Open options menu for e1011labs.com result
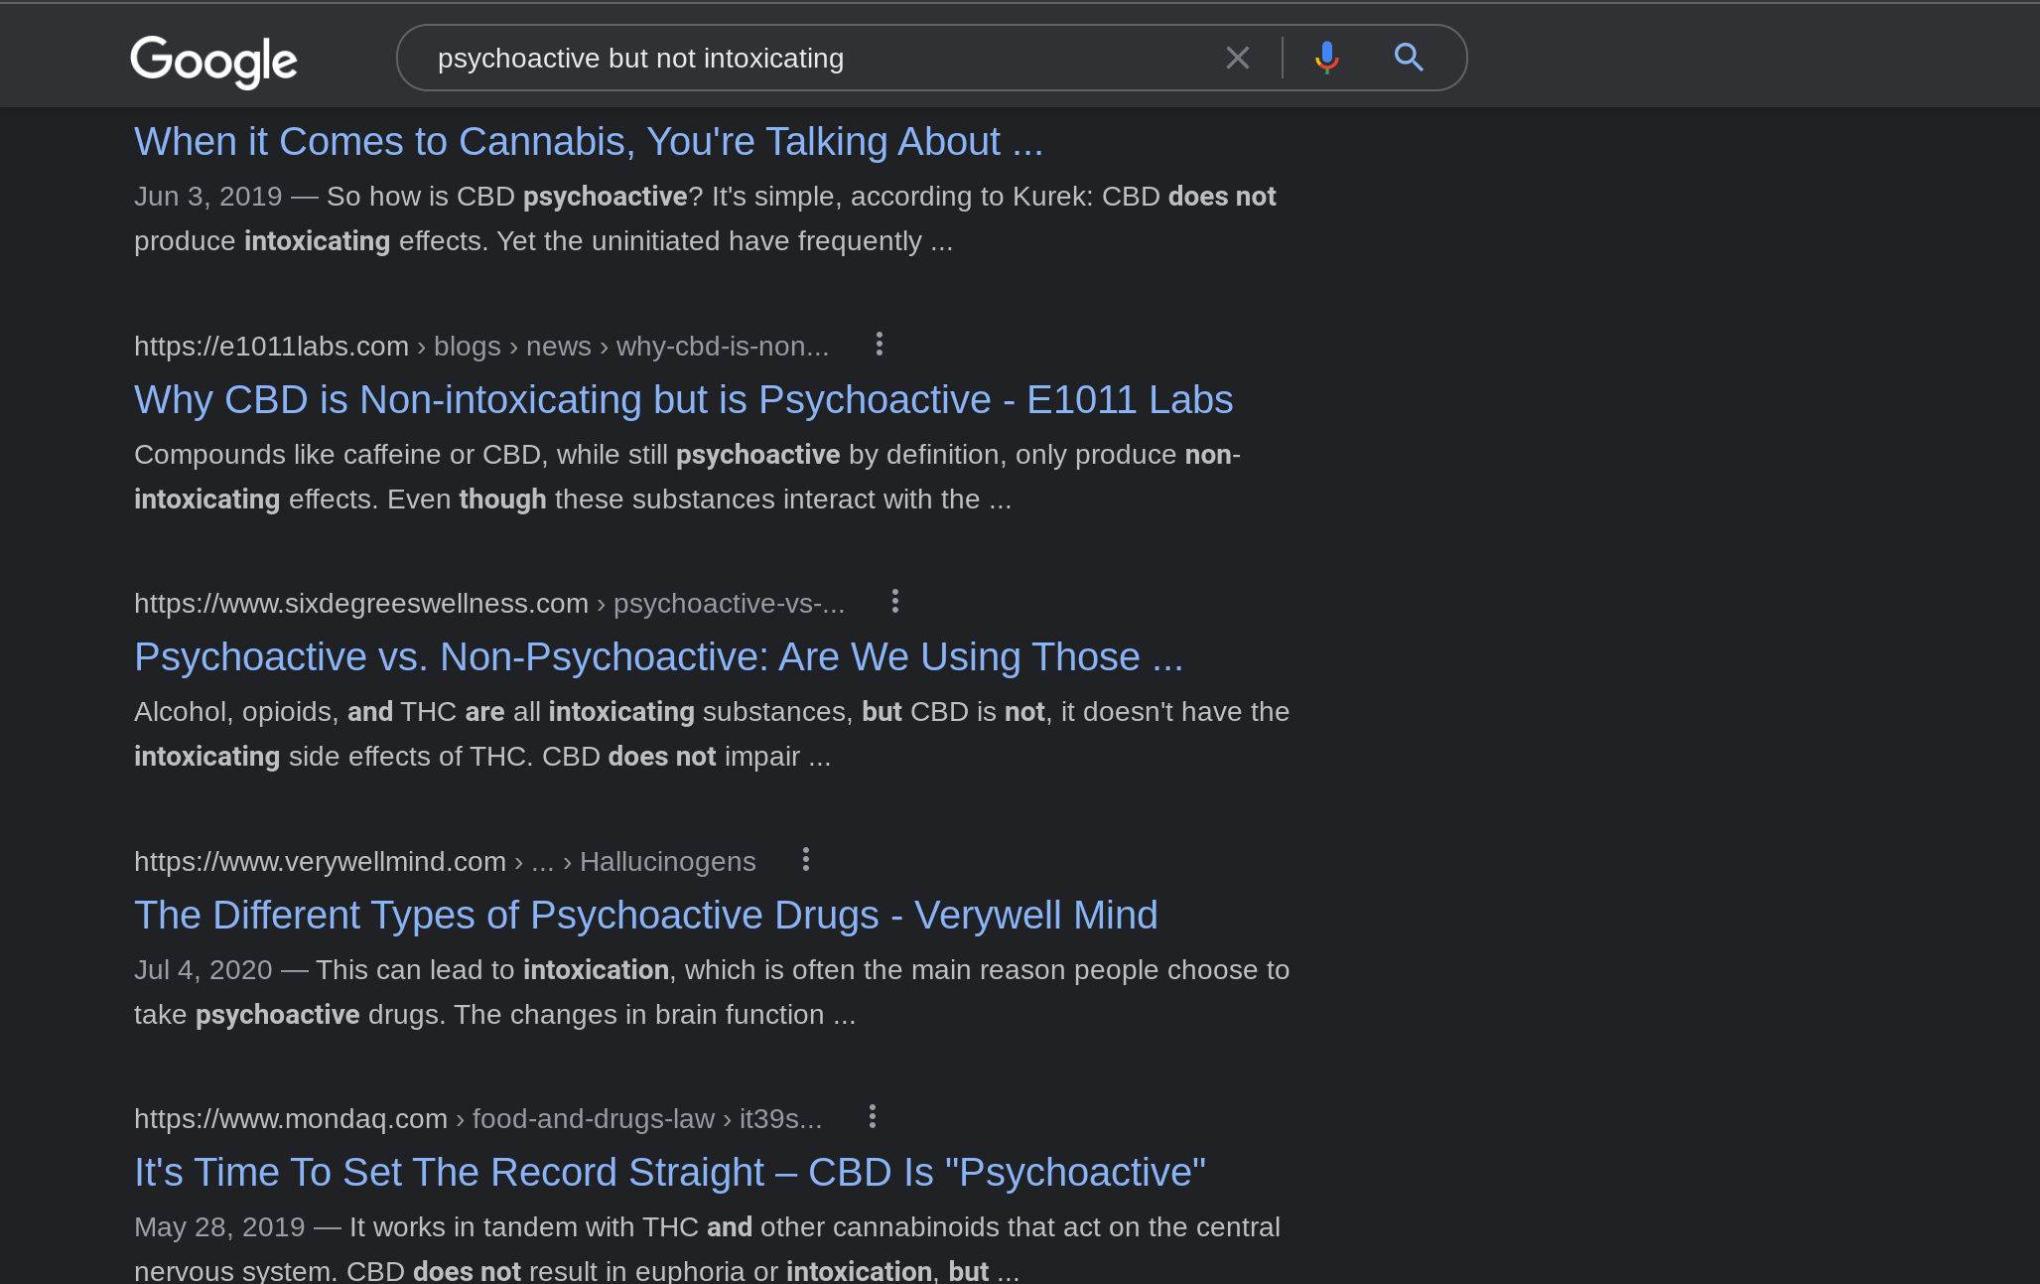2040x1284 pixels. (879, 345)
